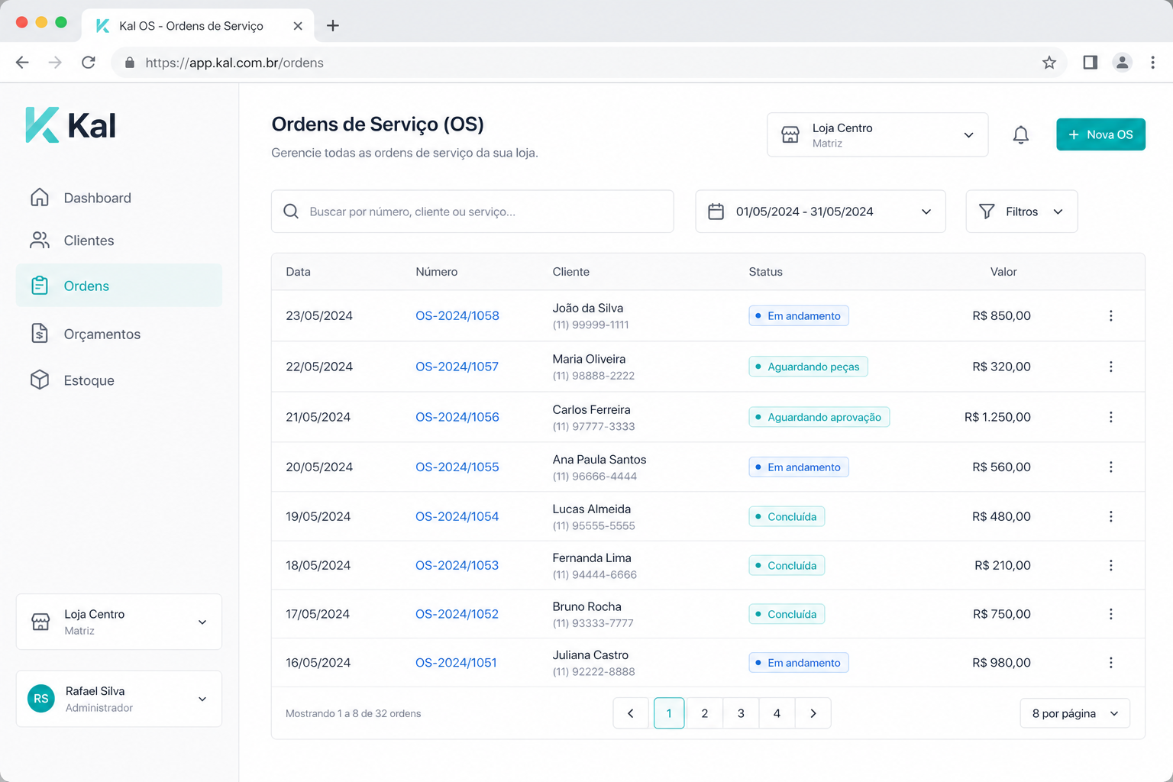Open row actions for OS-2024/1055

[1110, 467]
